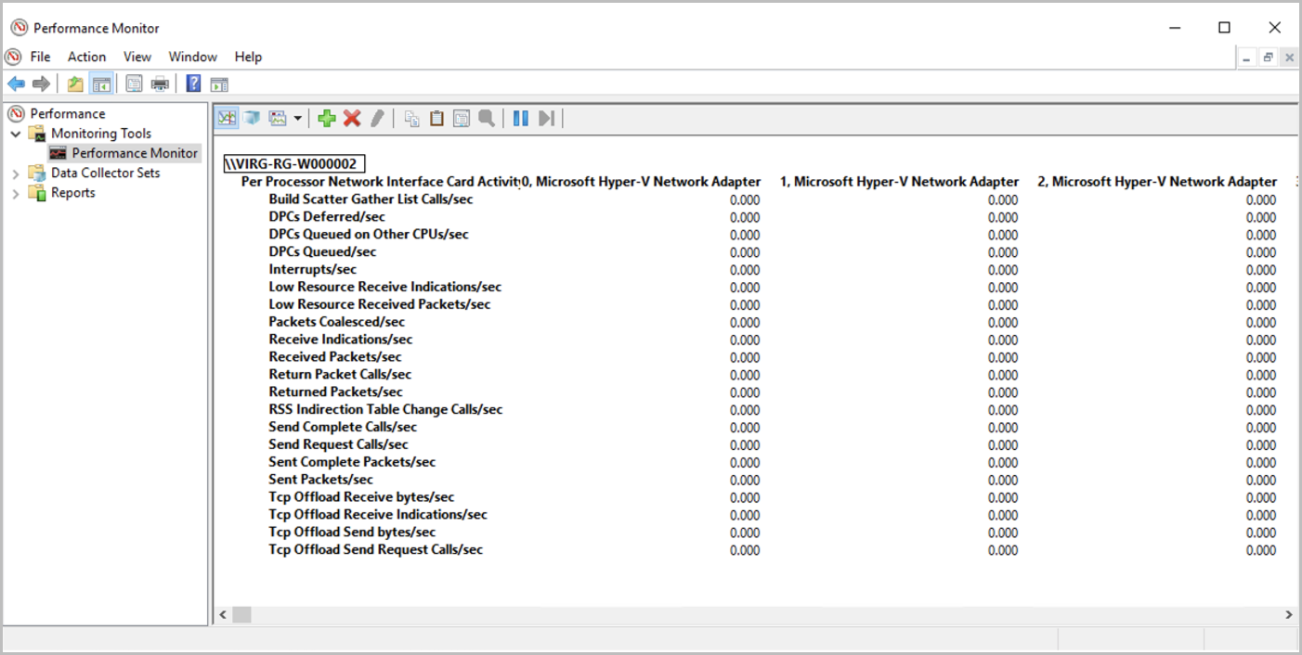Click the 1, Microsoft Hyper-V Network Adapter column header
Image resolution: width=1302 pixels, height=655 pixels.
coord(900,182)
